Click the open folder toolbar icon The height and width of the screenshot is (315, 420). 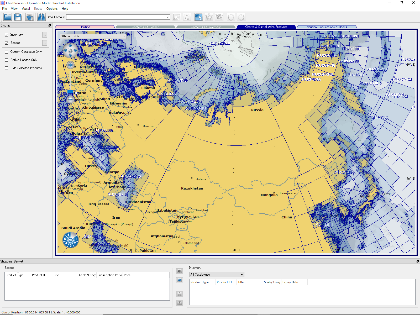click(8, 17)
